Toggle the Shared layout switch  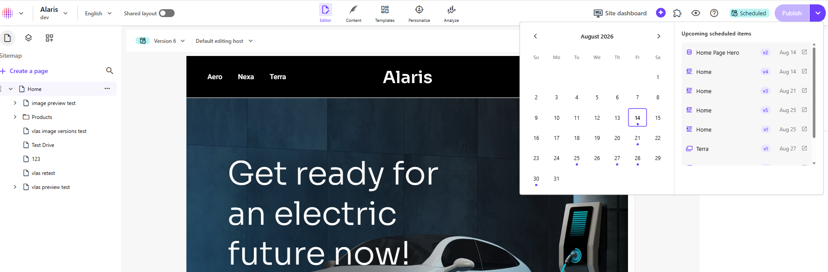(x=167, y=13)
